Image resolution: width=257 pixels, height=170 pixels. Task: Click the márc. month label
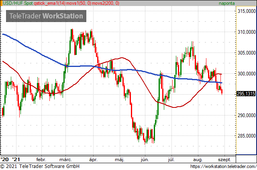tap(65, 160)
